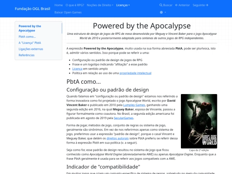232x174 pixels.
Task: Follow the Licença link in list
Action: coord(77,69)
